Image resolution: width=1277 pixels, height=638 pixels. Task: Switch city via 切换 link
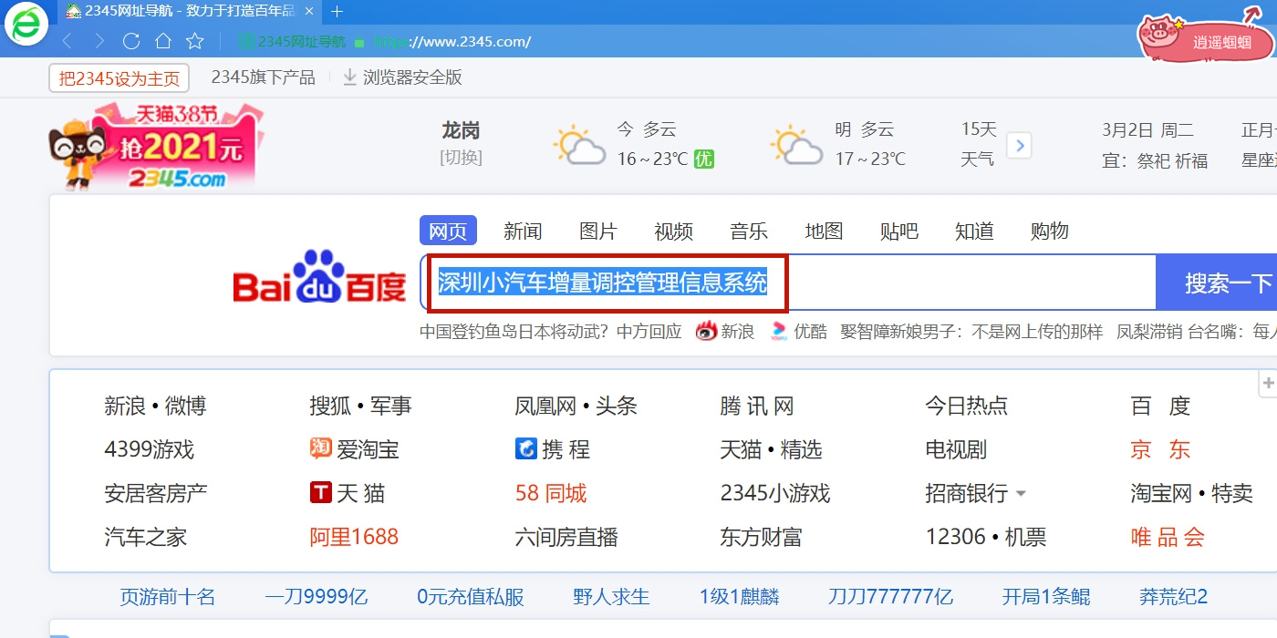[461, 157]
